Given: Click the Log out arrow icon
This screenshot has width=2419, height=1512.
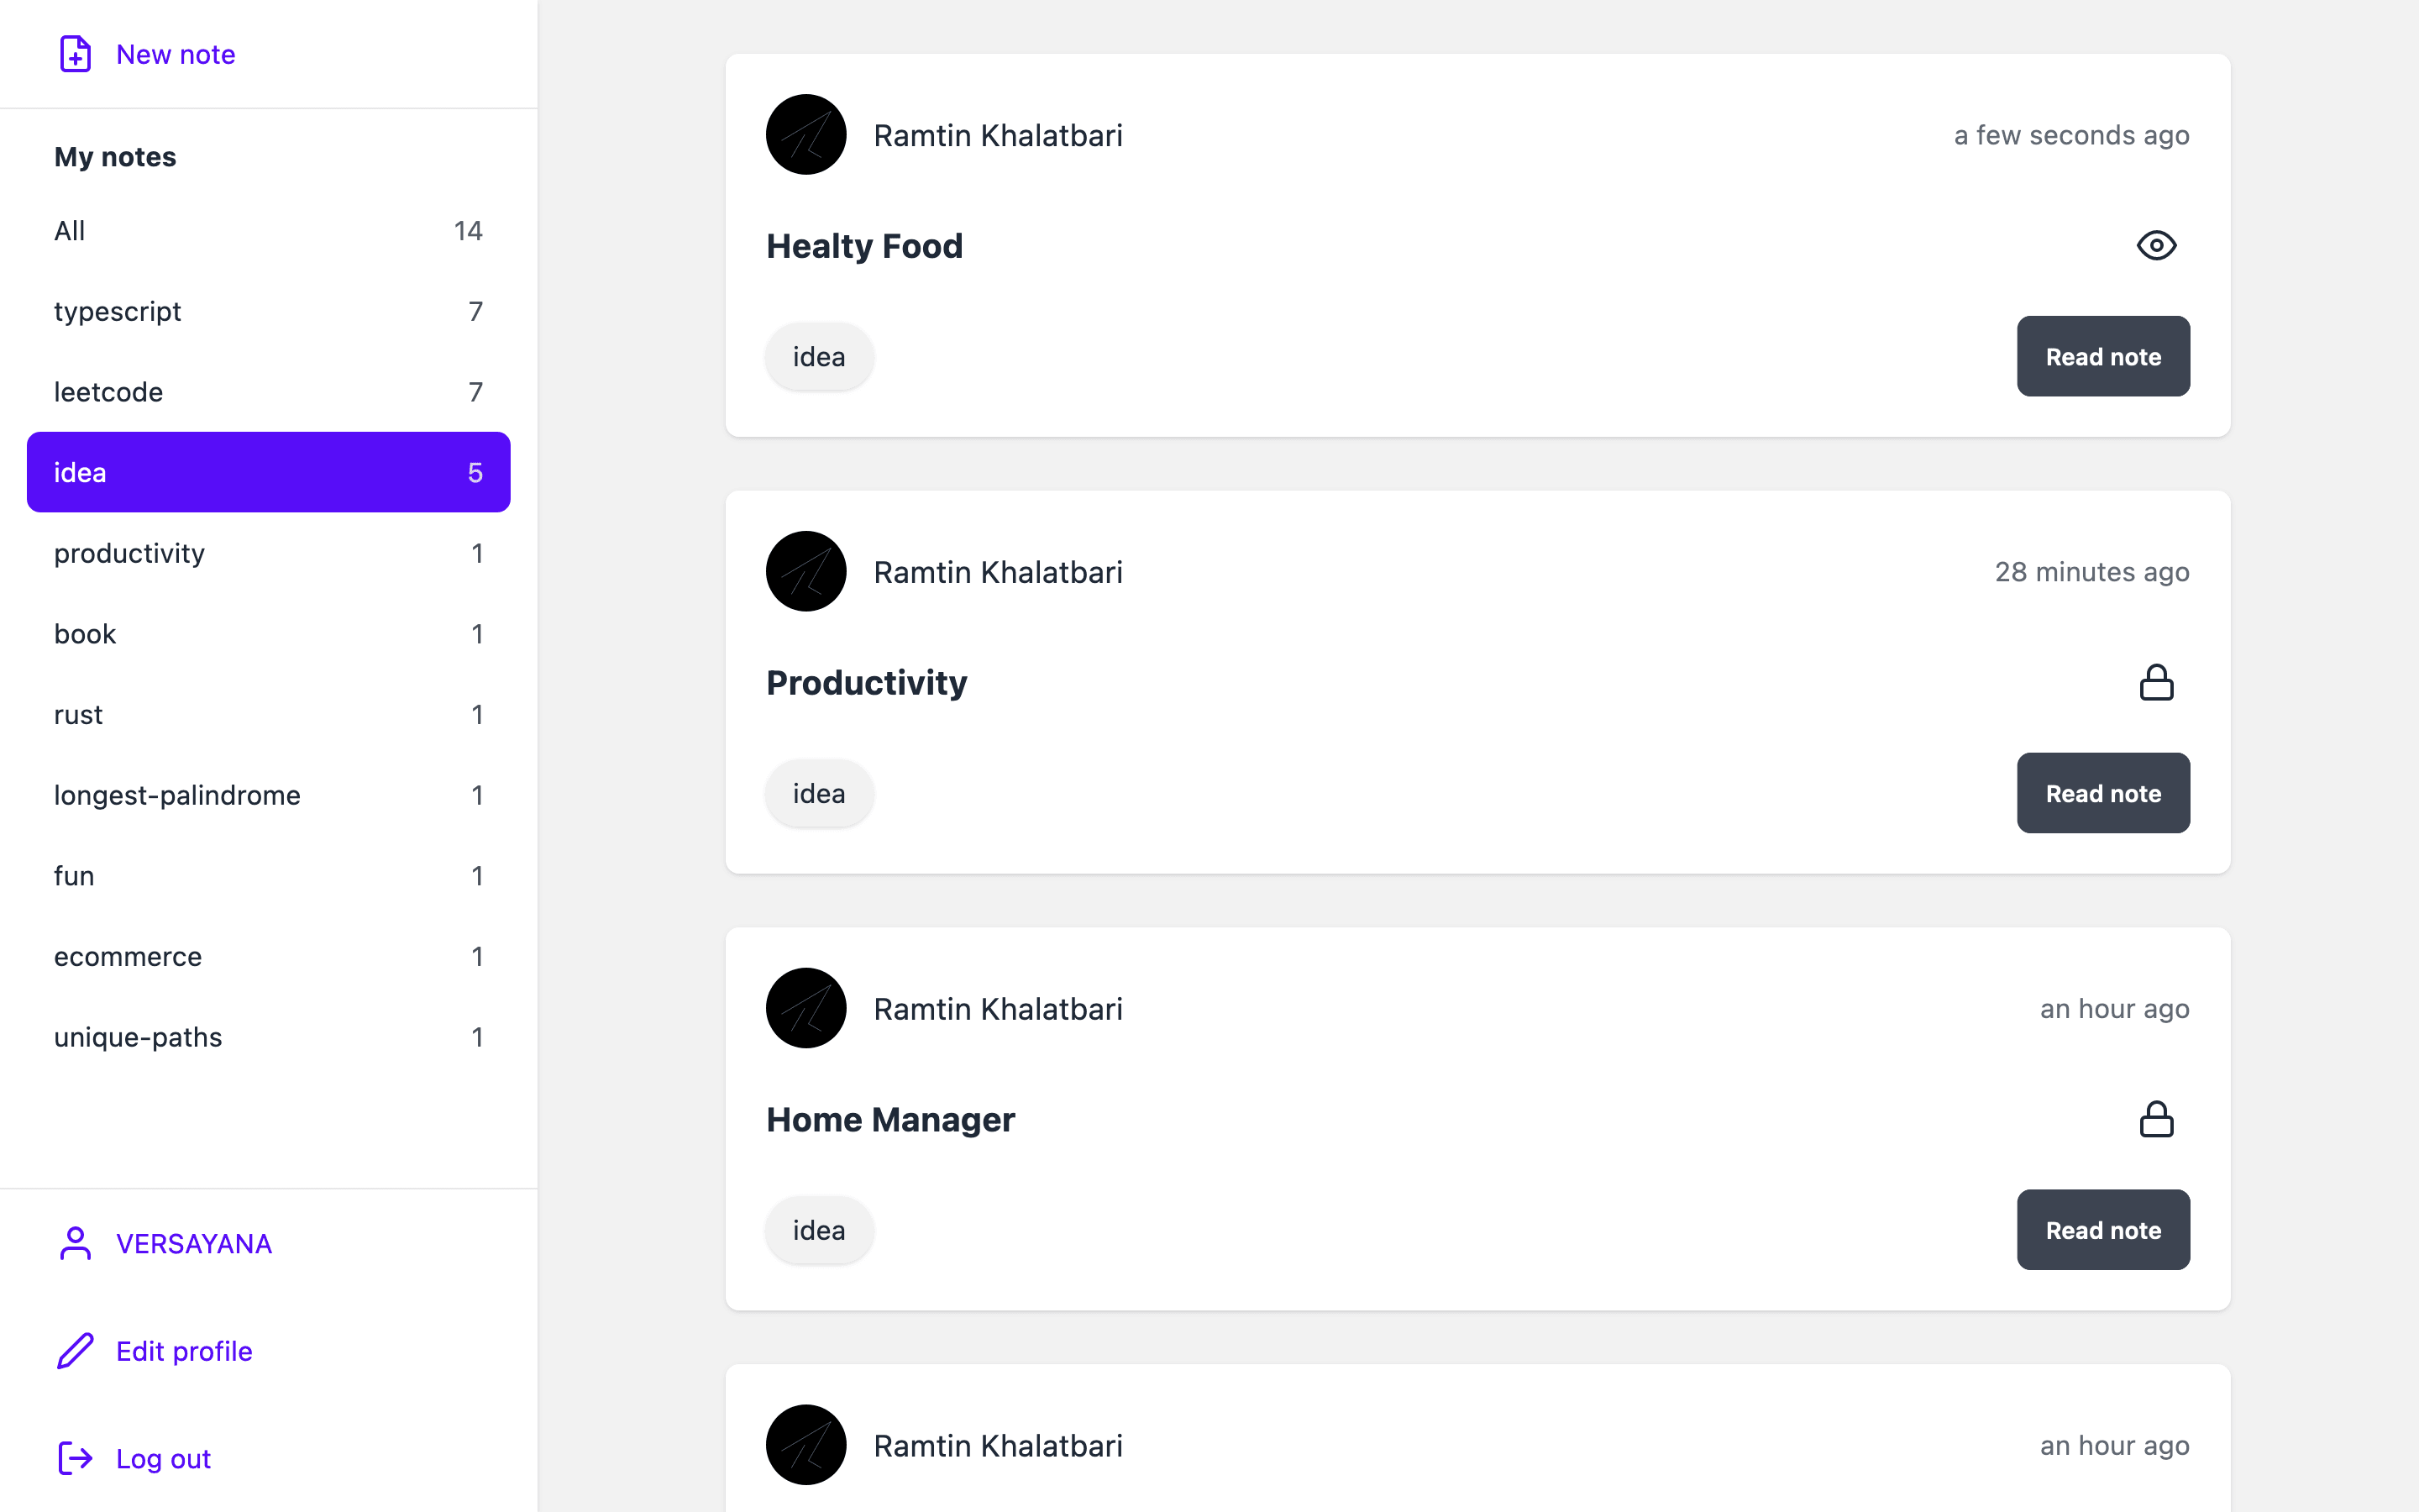Looking at the screenshot, I should 74,1458.
